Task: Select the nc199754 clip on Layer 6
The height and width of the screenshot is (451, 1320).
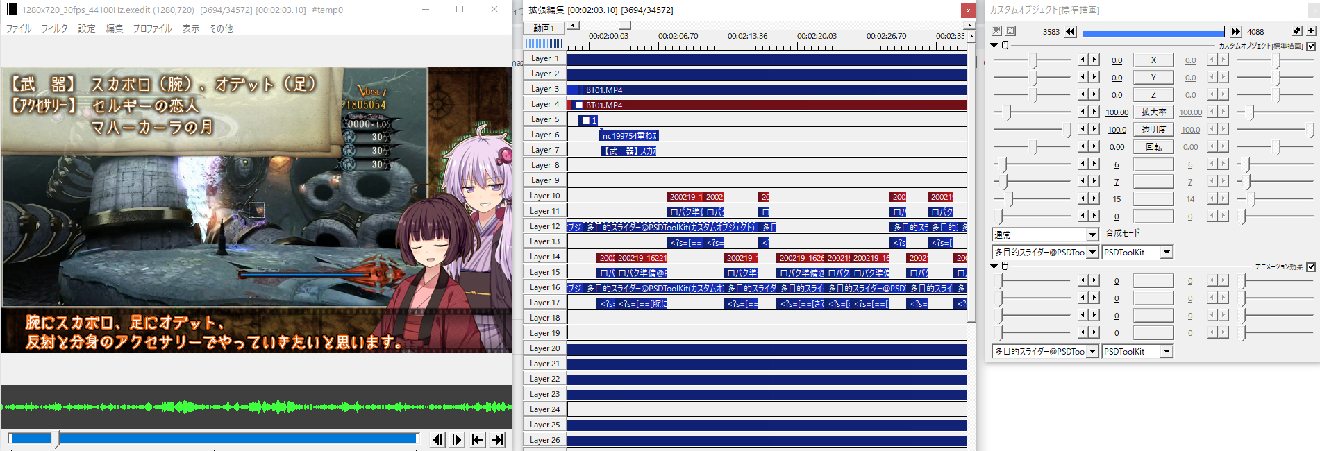Action: pos(629,135)
